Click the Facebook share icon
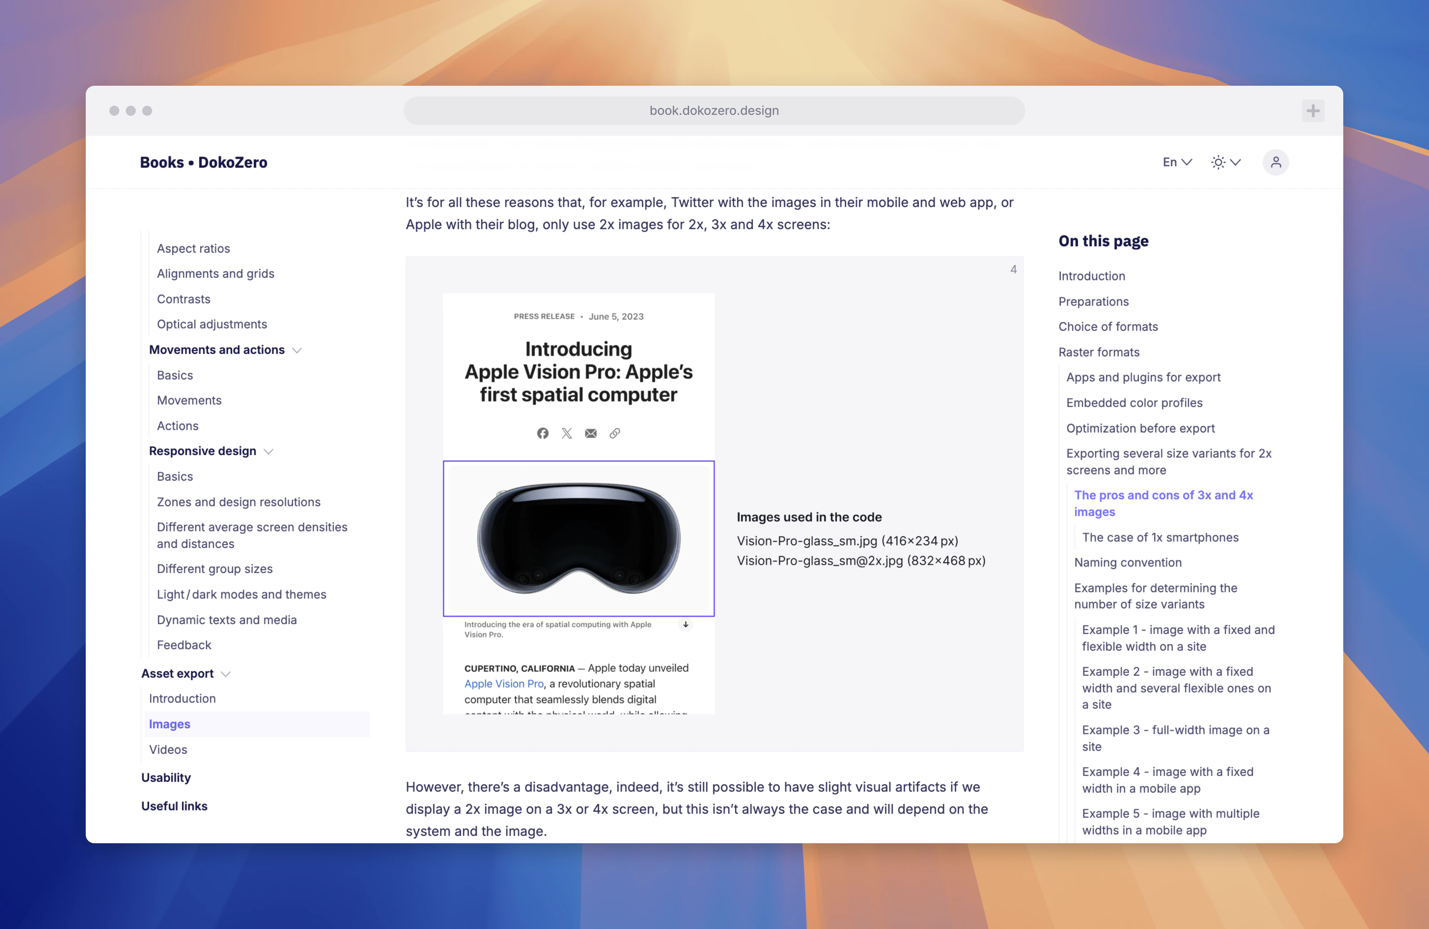Screen dimensions: 1429x929 pos(542,433)
